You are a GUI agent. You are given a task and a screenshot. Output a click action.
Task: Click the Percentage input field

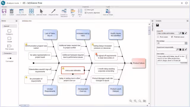(x=171, y=43)
